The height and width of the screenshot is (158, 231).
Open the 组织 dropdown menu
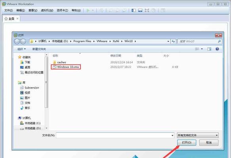pyautogui.click(x=21, y=49)
